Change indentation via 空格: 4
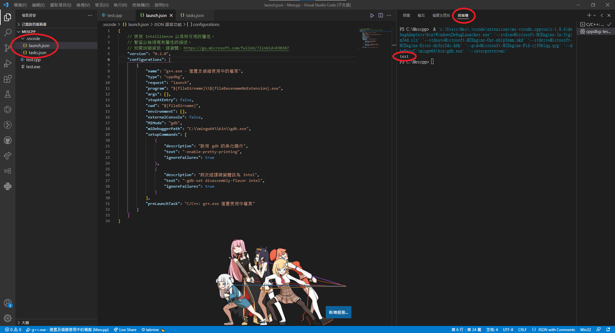 point(492,329)
